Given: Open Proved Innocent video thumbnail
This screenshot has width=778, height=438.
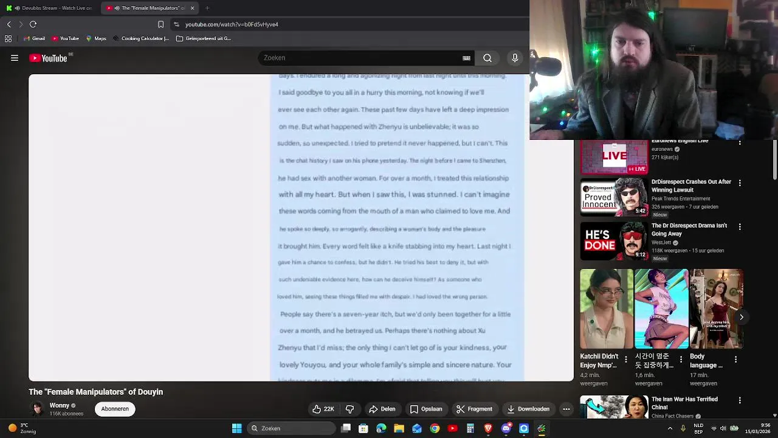Looking at the screenshot, I should point(614,197).
